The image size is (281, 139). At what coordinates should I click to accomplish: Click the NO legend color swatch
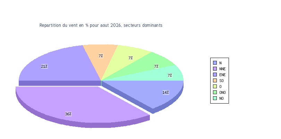point(215,98)
